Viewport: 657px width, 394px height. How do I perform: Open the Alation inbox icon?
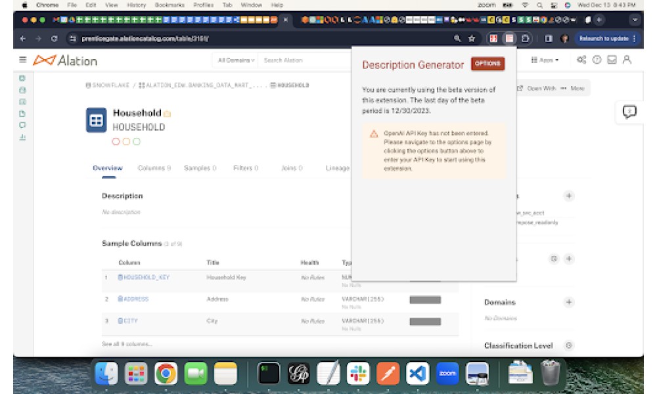point(612,60)
